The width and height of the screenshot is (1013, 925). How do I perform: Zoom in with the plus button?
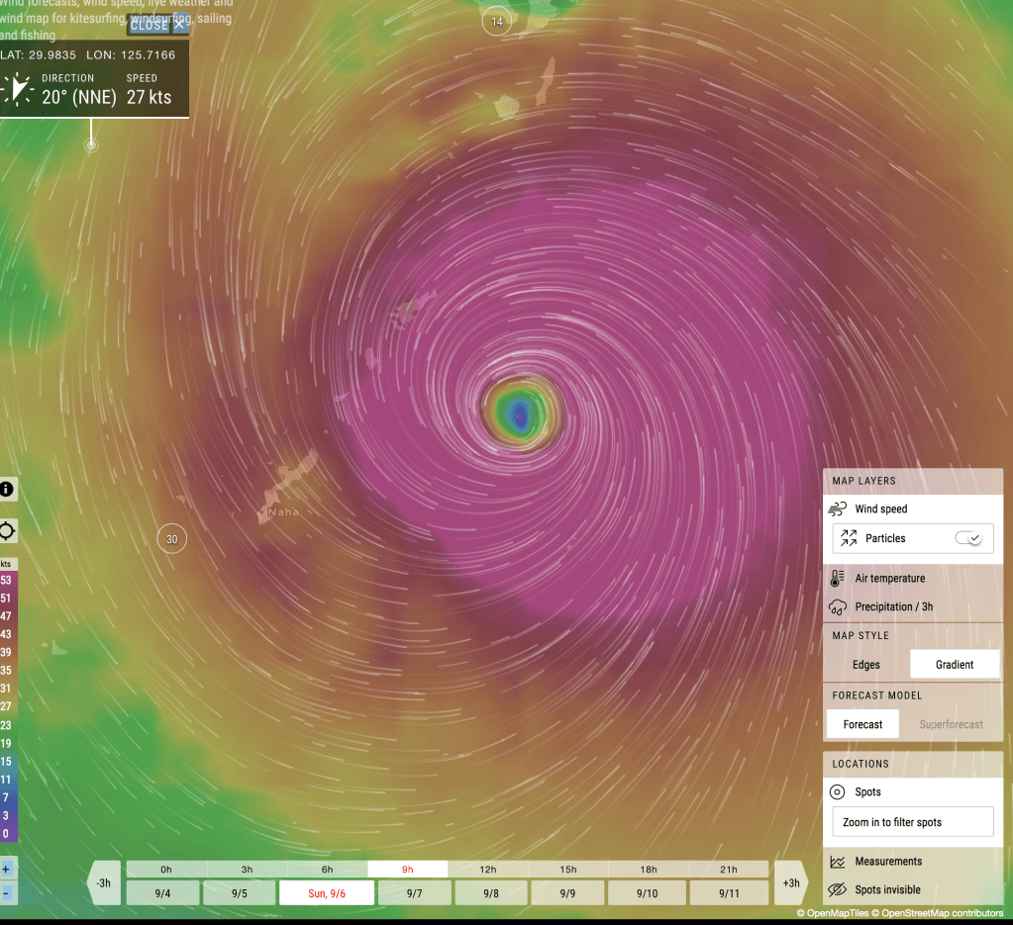tap(7, 869)
